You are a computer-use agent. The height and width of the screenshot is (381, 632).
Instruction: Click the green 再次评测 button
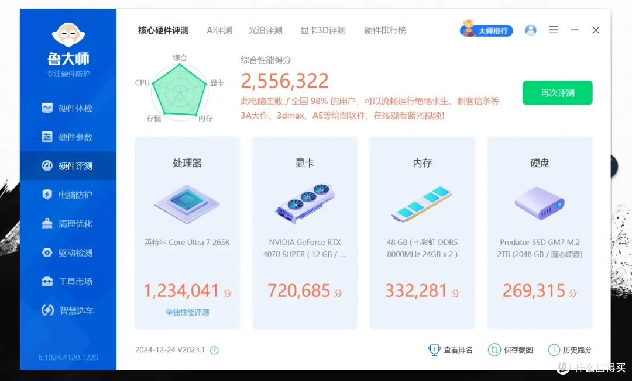pos(558,93)
